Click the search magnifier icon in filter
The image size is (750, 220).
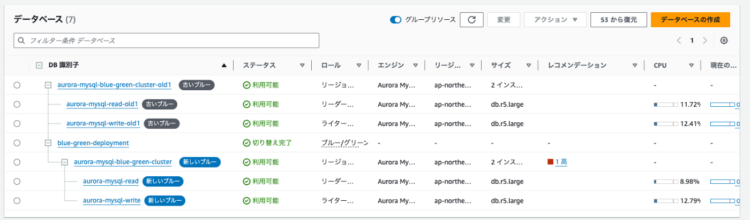[21, 41]
